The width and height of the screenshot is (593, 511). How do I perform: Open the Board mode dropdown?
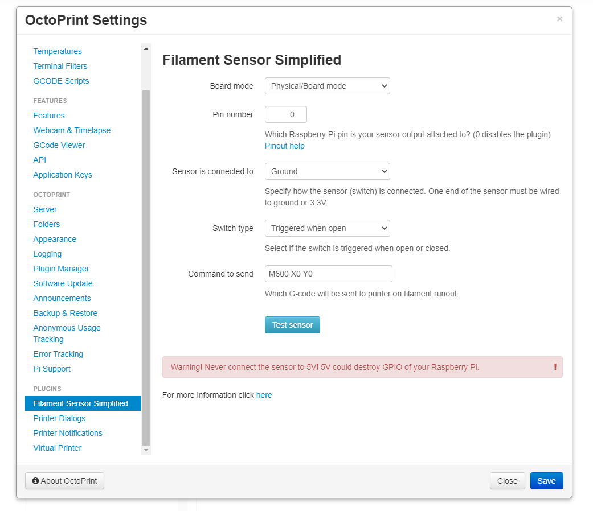327,86
